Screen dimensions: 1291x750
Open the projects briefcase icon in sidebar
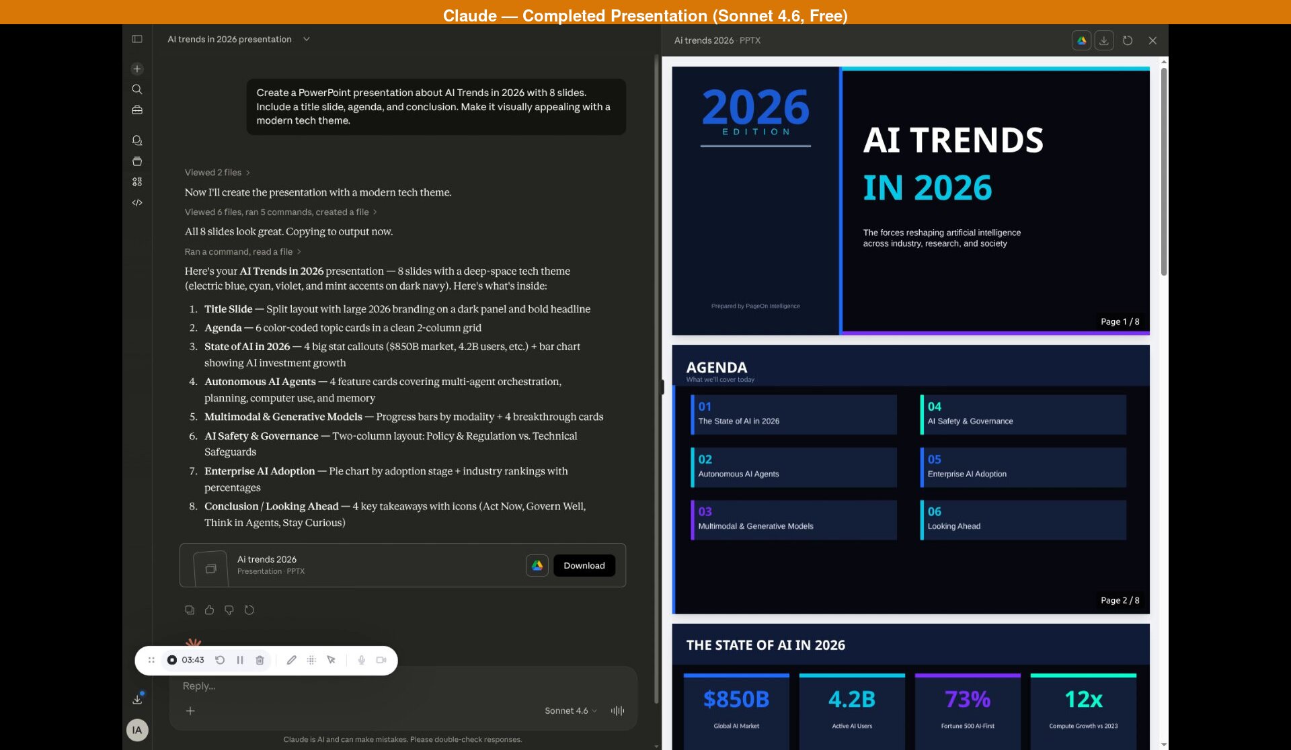coord(137,110)
